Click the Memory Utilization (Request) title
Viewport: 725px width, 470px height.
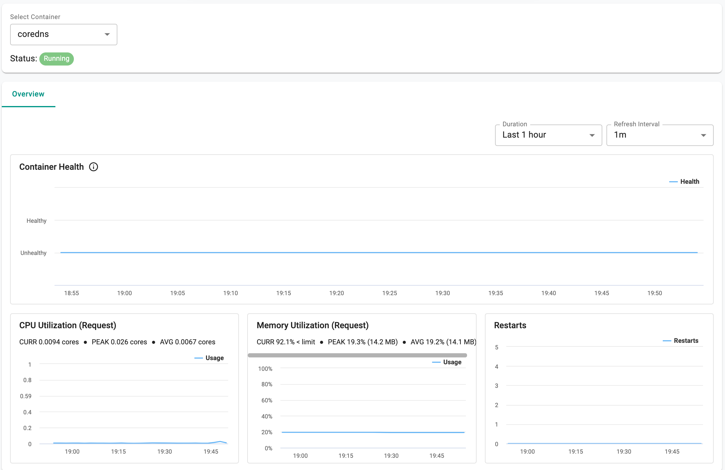[x=312, y=325]
